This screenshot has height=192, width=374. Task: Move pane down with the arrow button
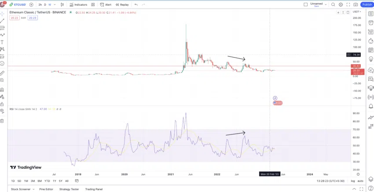[338, 12]
